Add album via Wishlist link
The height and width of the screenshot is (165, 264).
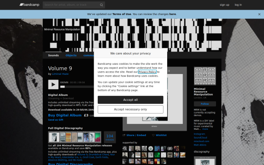tap(161, 135)
